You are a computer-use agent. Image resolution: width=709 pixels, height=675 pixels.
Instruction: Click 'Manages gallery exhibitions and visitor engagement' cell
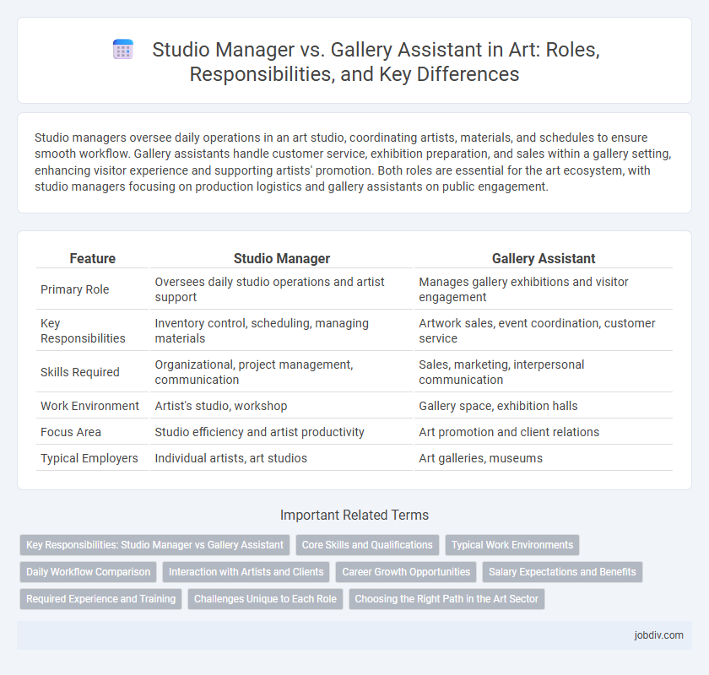click(543, 289)
